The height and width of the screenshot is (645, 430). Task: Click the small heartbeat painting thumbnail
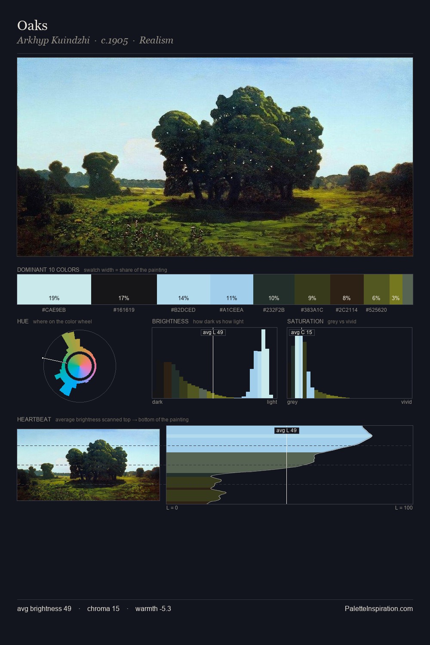88,465
